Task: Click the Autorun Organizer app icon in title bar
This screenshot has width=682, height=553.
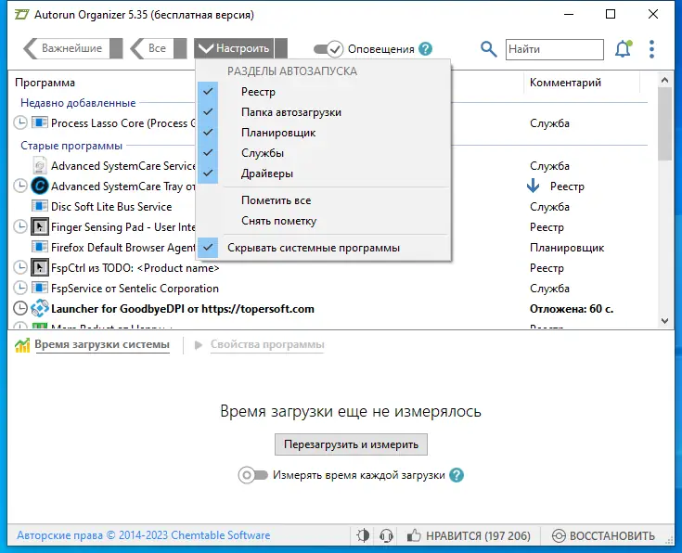Action: click(x=21, y=14)
